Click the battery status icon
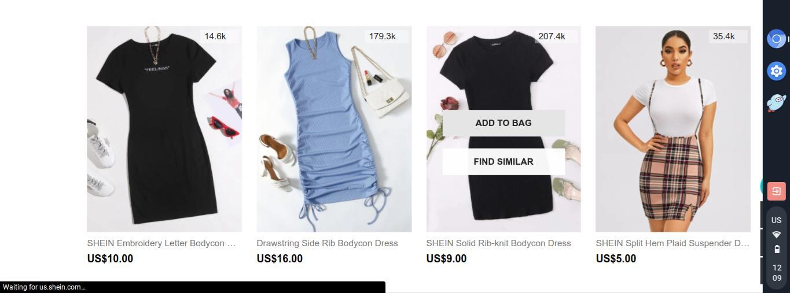Viewport: 790px width, 293px height. 777,249
